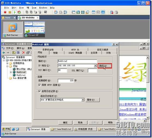Screen dimensions: 152x138
Task: Open the 活动日志格式 dropdown arrow
Action: [83, 100]
